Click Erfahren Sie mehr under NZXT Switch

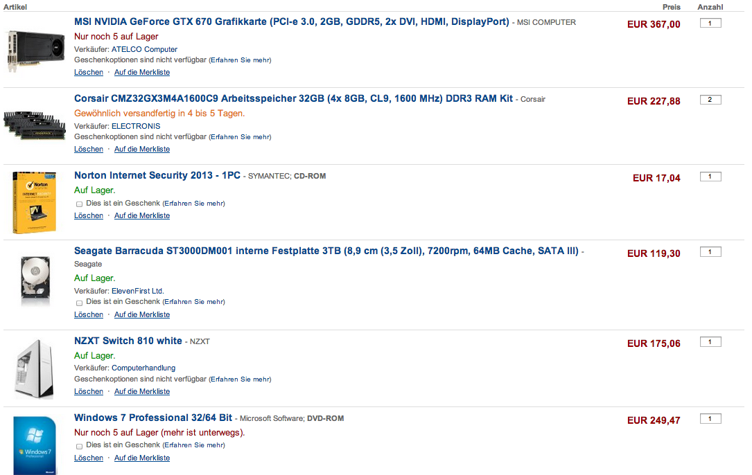coord(241,379)
